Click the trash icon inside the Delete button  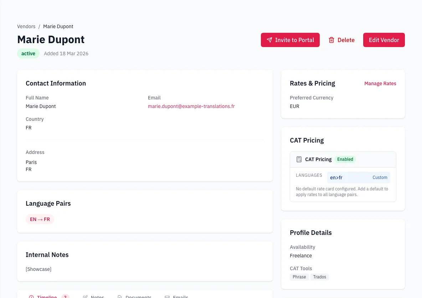[x=332, y=40]
